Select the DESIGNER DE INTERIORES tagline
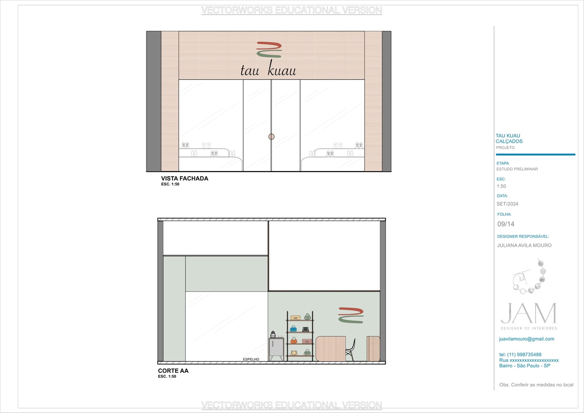Screen dimensions: 584x413 click(x=529, y=329)
